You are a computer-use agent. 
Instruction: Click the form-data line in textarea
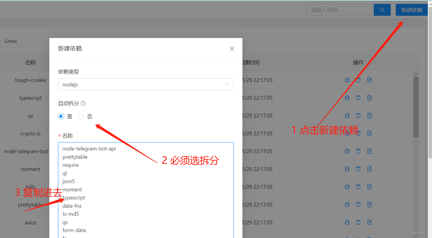[x=74, y=230]
